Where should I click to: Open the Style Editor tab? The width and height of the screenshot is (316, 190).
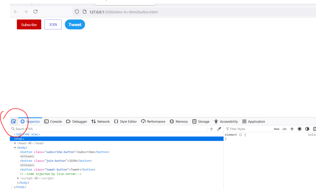tap(125, 122)
